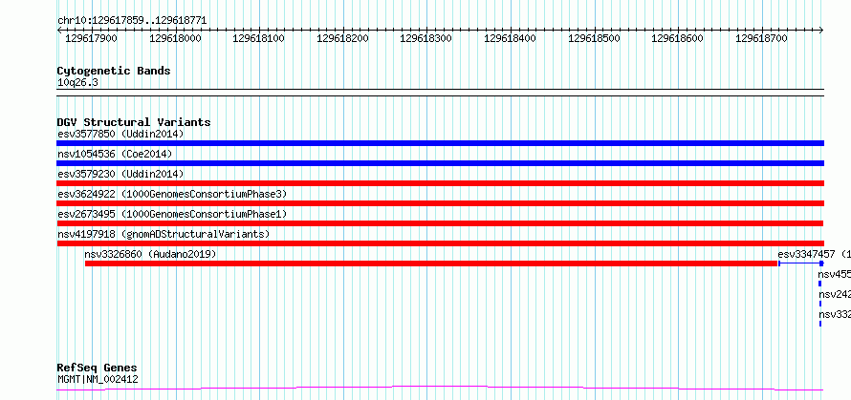This screenshot has height=400, width=851.
Task: Click the chr10:129617859..129618771 region label
Action: (132, 21)
